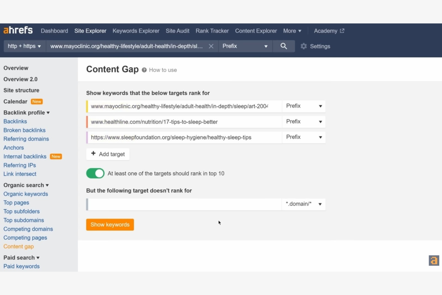Open Internal backlinks report

[x=25, y=156]
